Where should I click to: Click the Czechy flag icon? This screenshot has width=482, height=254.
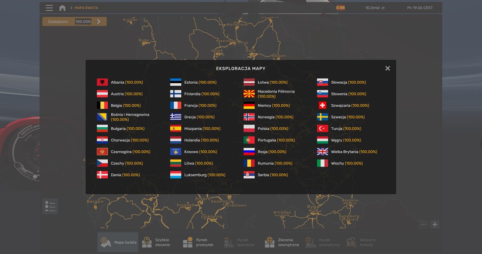coord(102,163)
